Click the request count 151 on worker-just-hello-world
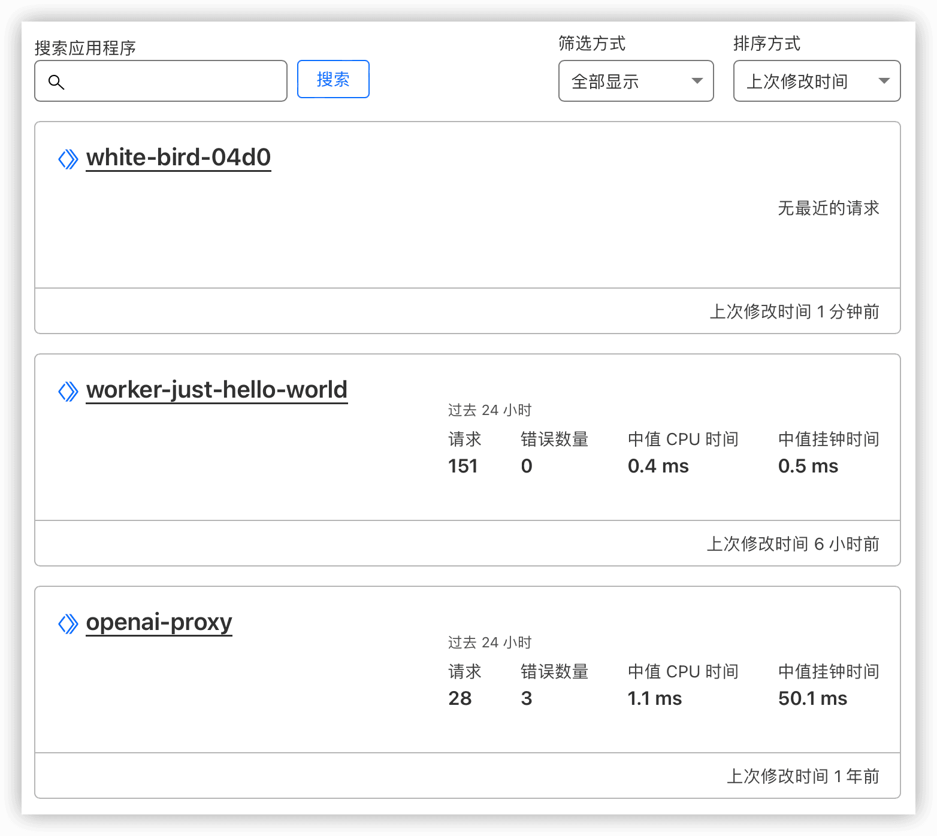 [x=463, y=466]
